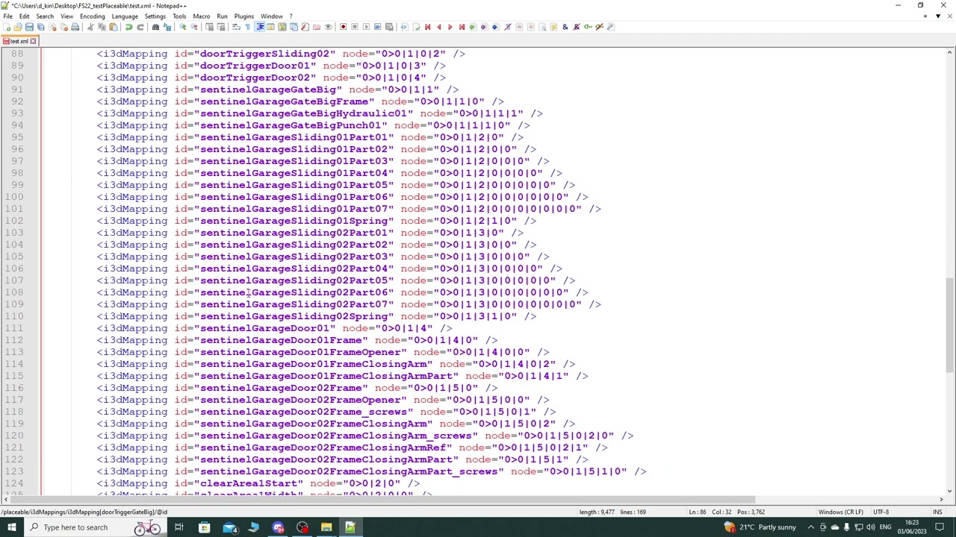Open File Explorer from taskbar
The height and width of the screenshot is (537, 956).
pos(326,527)
